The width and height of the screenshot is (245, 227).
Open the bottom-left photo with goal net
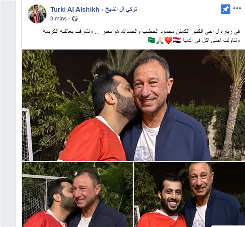click(x=78, y=195)
